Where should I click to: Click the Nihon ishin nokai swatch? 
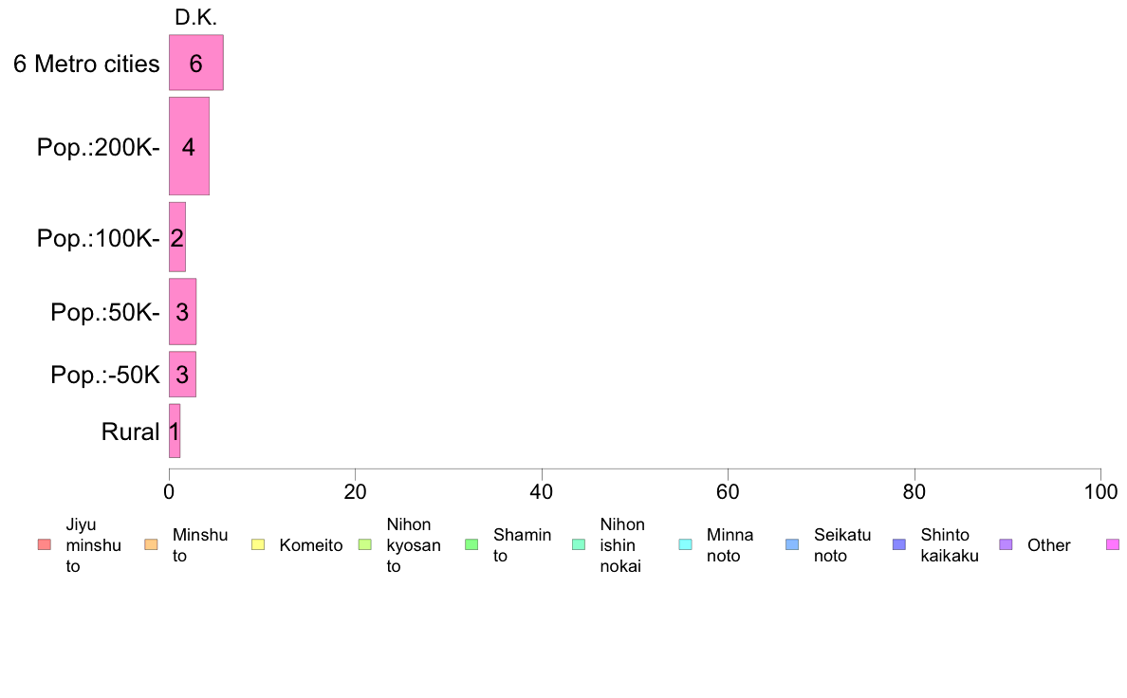579,545
